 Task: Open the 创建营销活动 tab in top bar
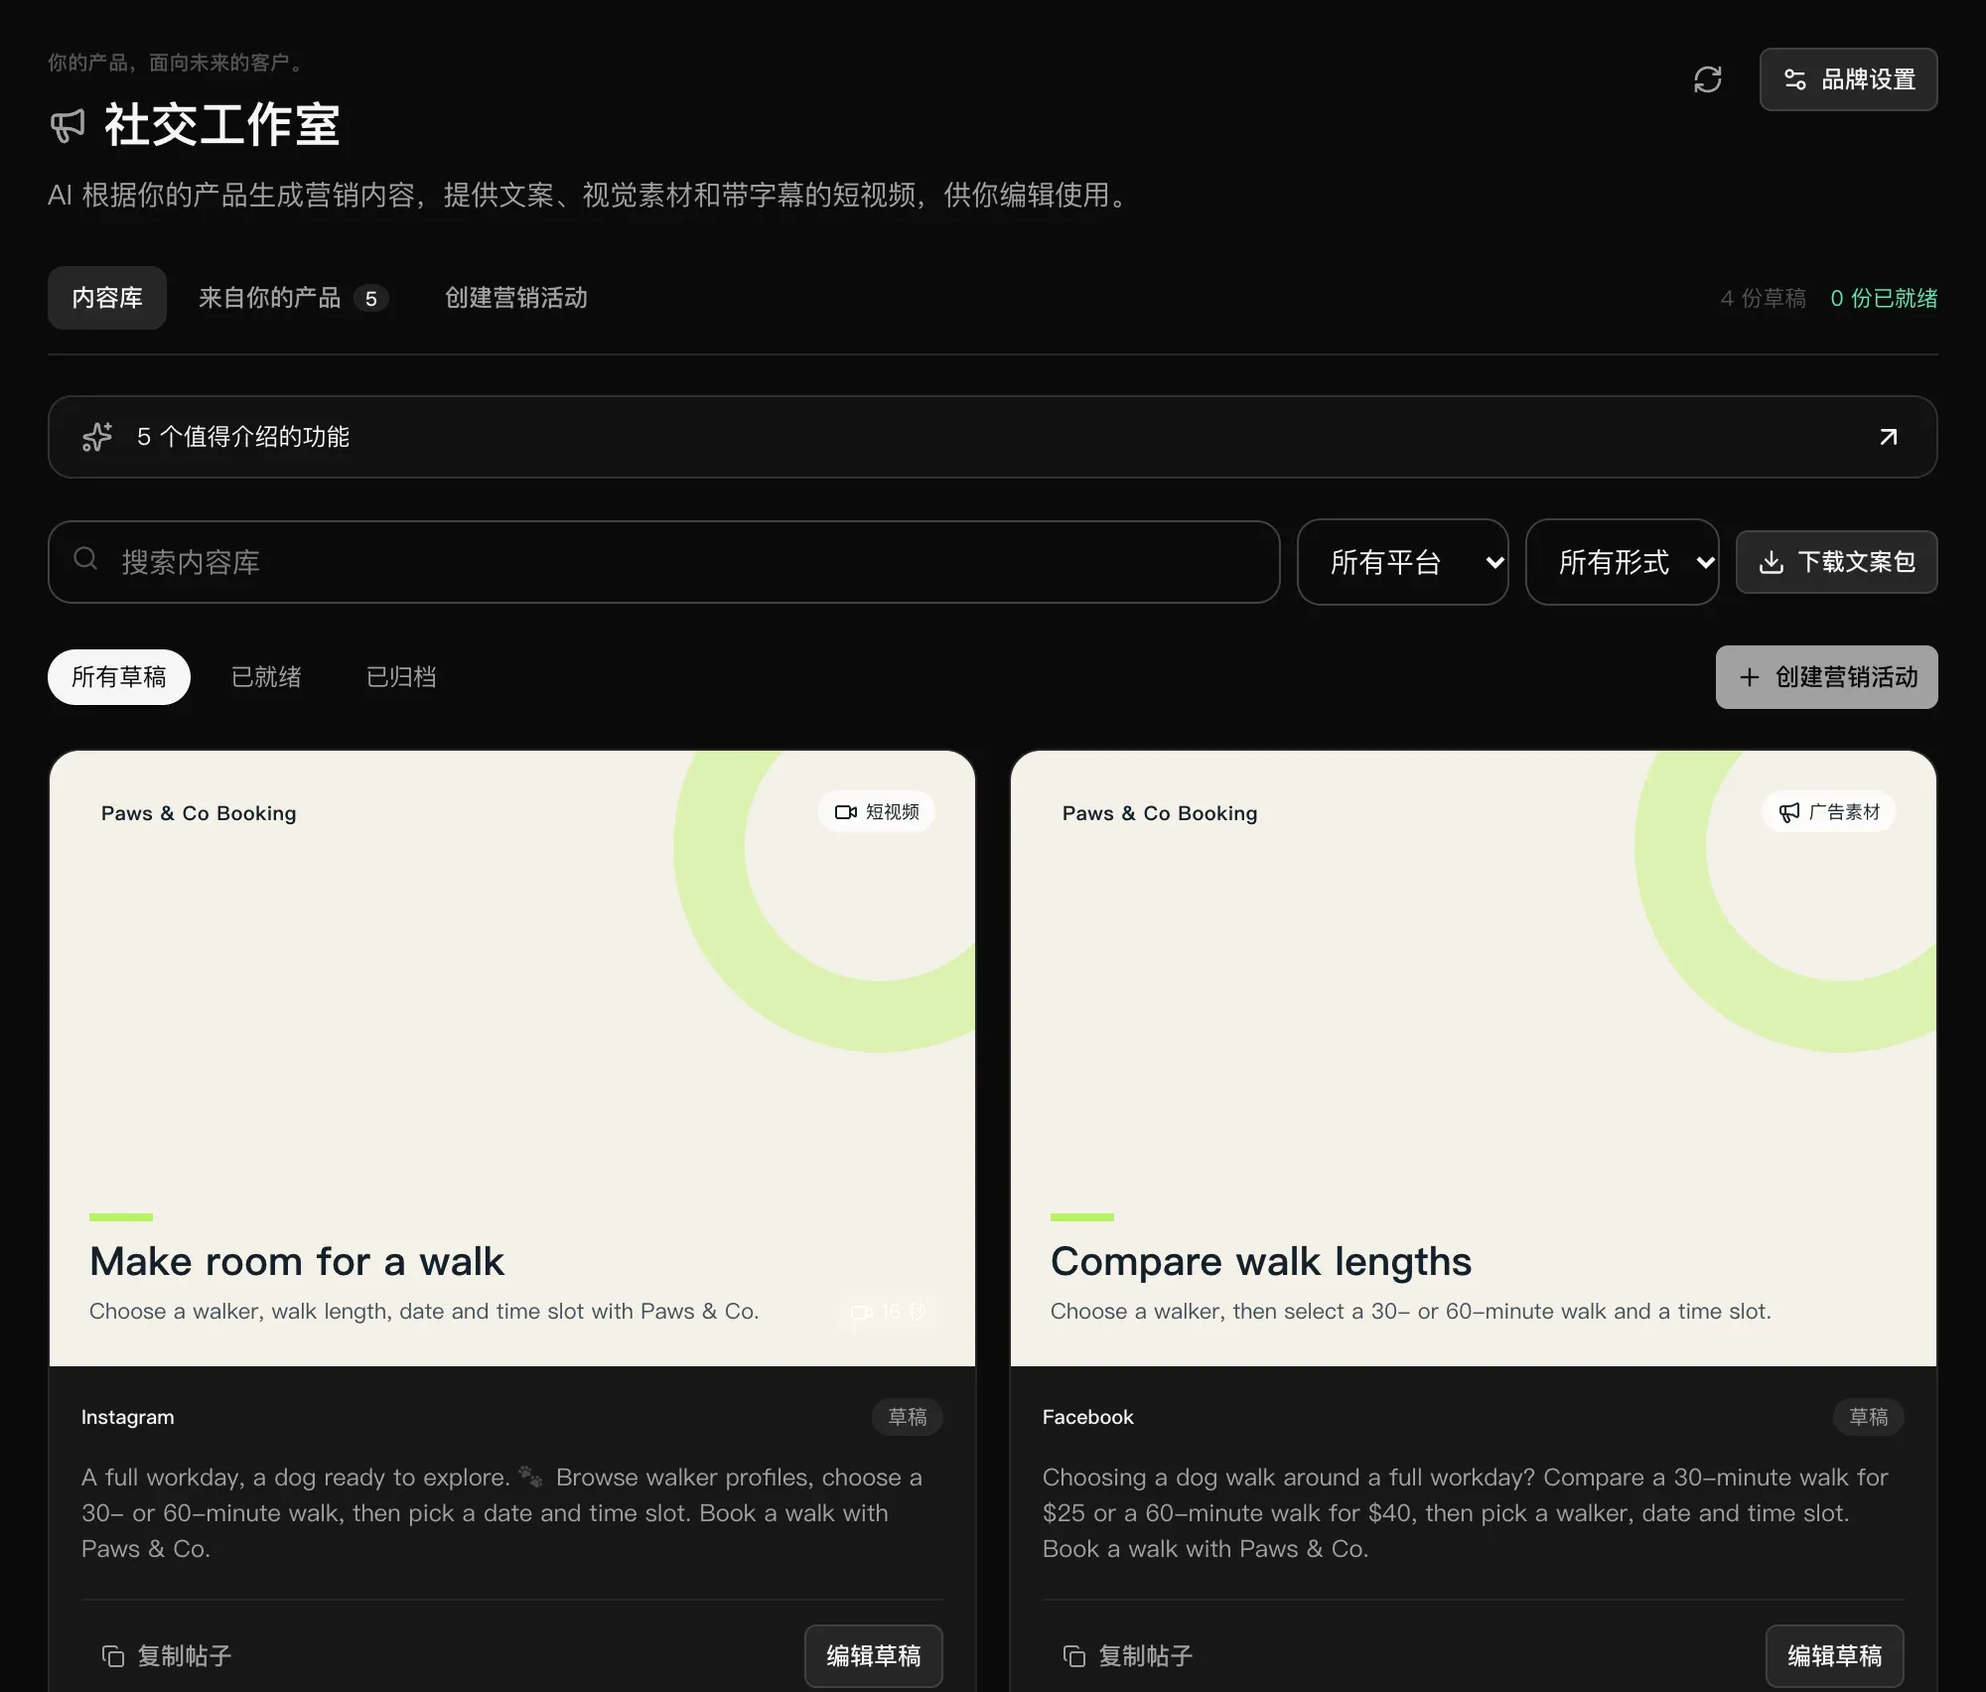[516, 298]
